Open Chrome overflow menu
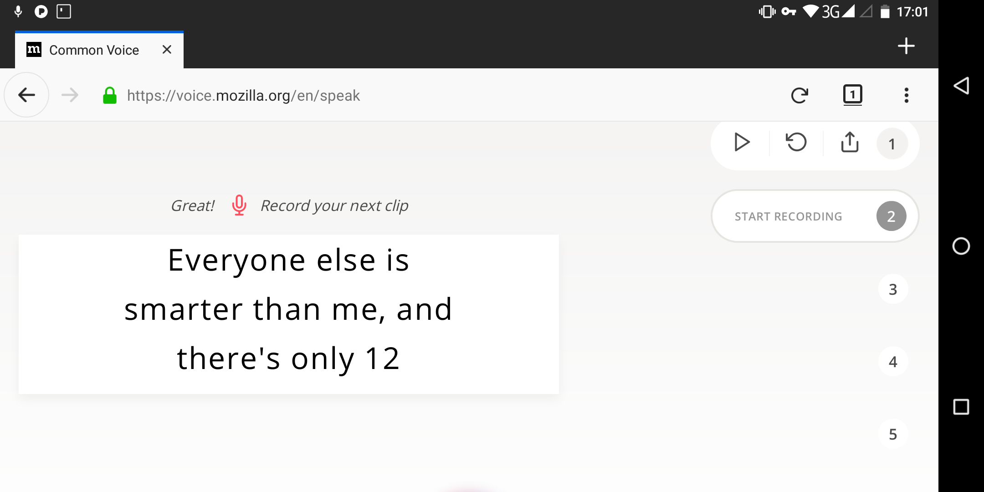The height and width of the screenshot is (492, 984). click(906, 95)
